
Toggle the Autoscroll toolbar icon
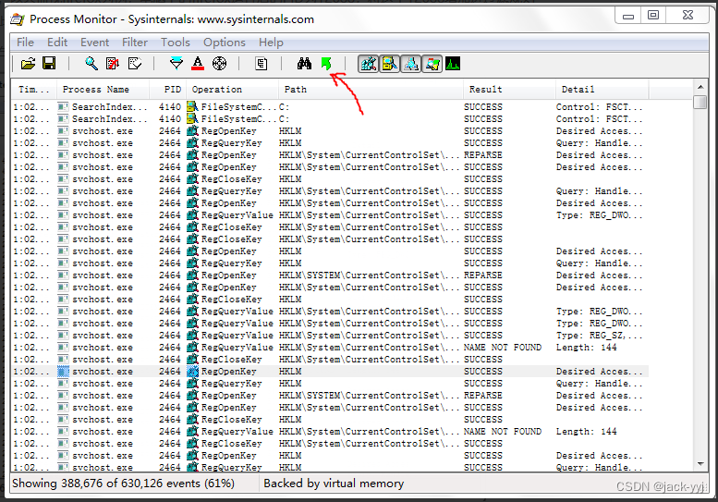point(113,64)
